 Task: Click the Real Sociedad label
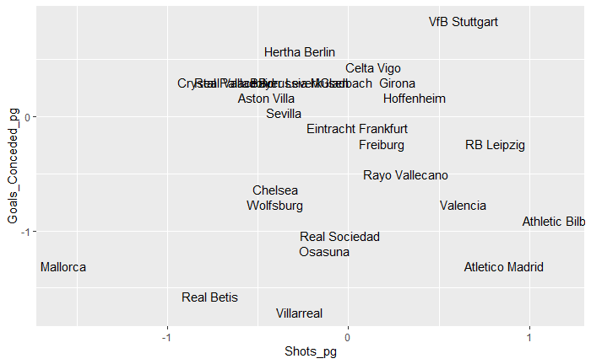click(339, 237)
